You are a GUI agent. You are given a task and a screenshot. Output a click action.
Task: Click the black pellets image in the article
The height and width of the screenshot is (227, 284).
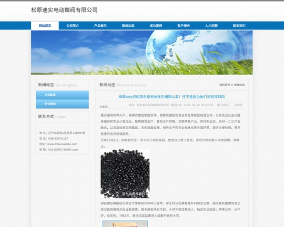(x=125, y=173)
